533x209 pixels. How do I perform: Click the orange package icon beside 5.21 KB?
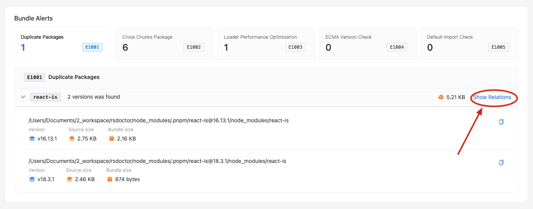tap(441, 97)
